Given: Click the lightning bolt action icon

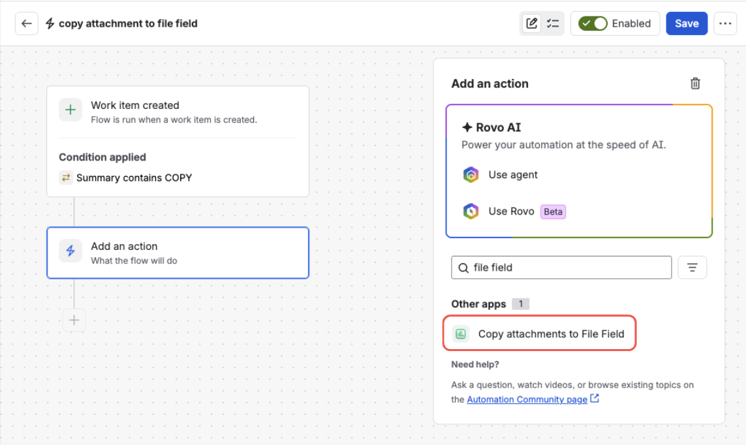Looking at the screenshot, I should 70,251.
